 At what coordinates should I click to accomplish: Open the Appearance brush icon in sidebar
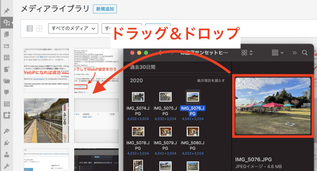pyautogui.click(x=6, y=131)
